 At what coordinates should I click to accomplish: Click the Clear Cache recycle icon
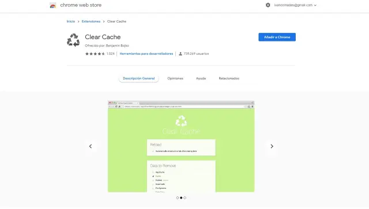pos(73,40)
